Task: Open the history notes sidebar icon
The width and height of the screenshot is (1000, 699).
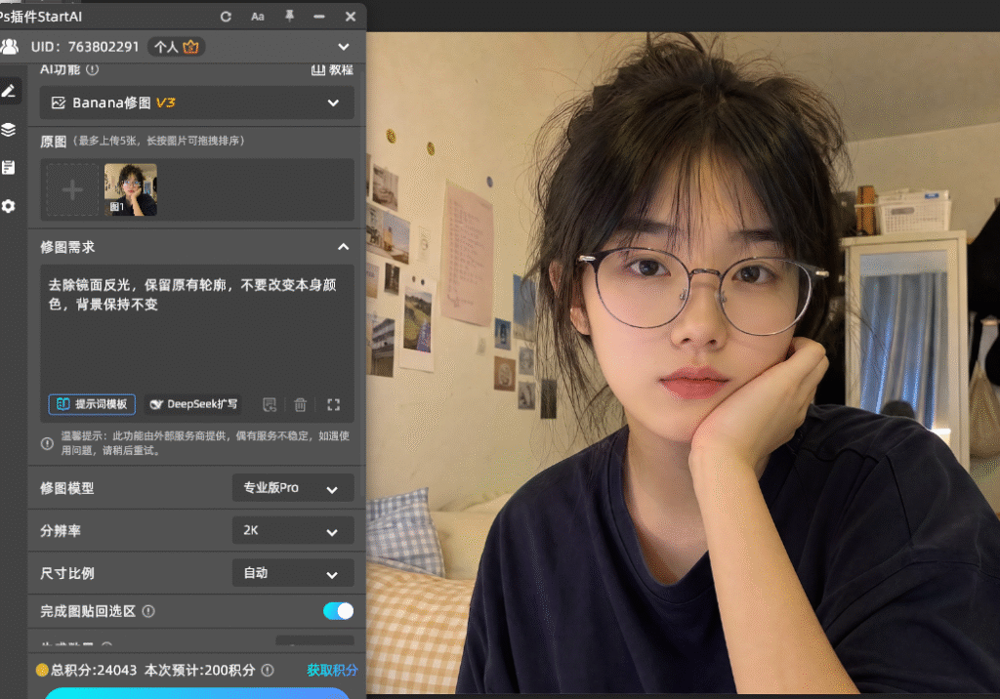Action: click(x=9, y=168)
